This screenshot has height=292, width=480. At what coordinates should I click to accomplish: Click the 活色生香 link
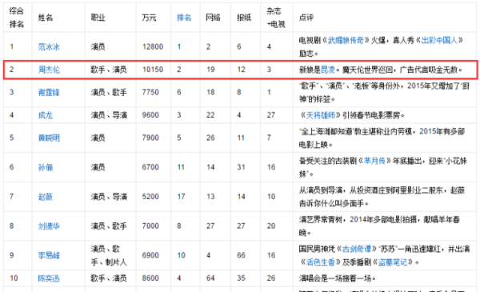tap(321, 262)
